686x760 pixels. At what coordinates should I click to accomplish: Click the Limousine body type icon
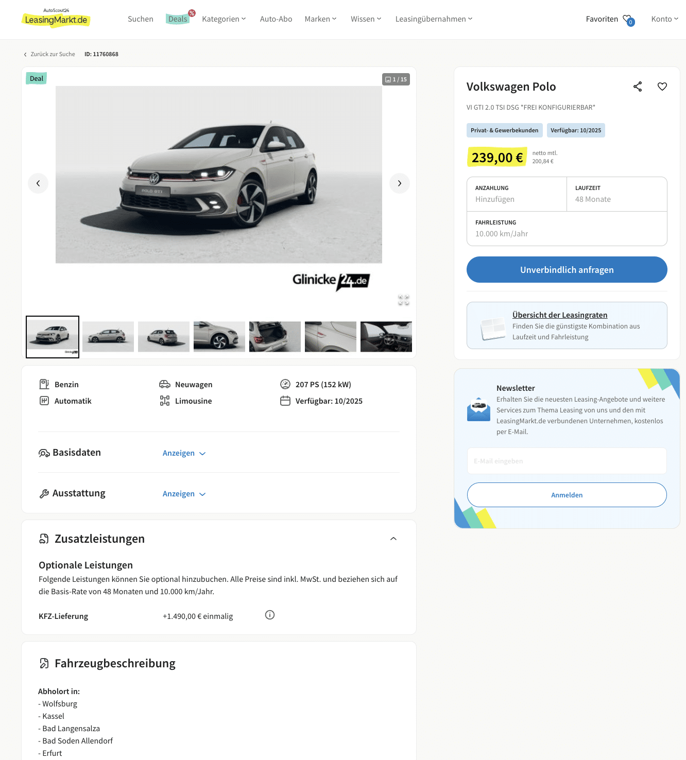[165, 401]
